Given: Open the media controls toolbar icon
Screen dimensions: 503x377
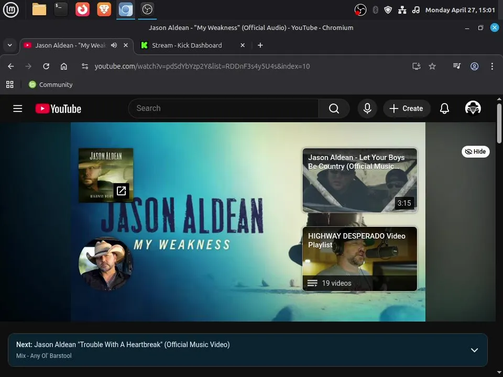Looking at the screenshot, I should coord(457,66).
